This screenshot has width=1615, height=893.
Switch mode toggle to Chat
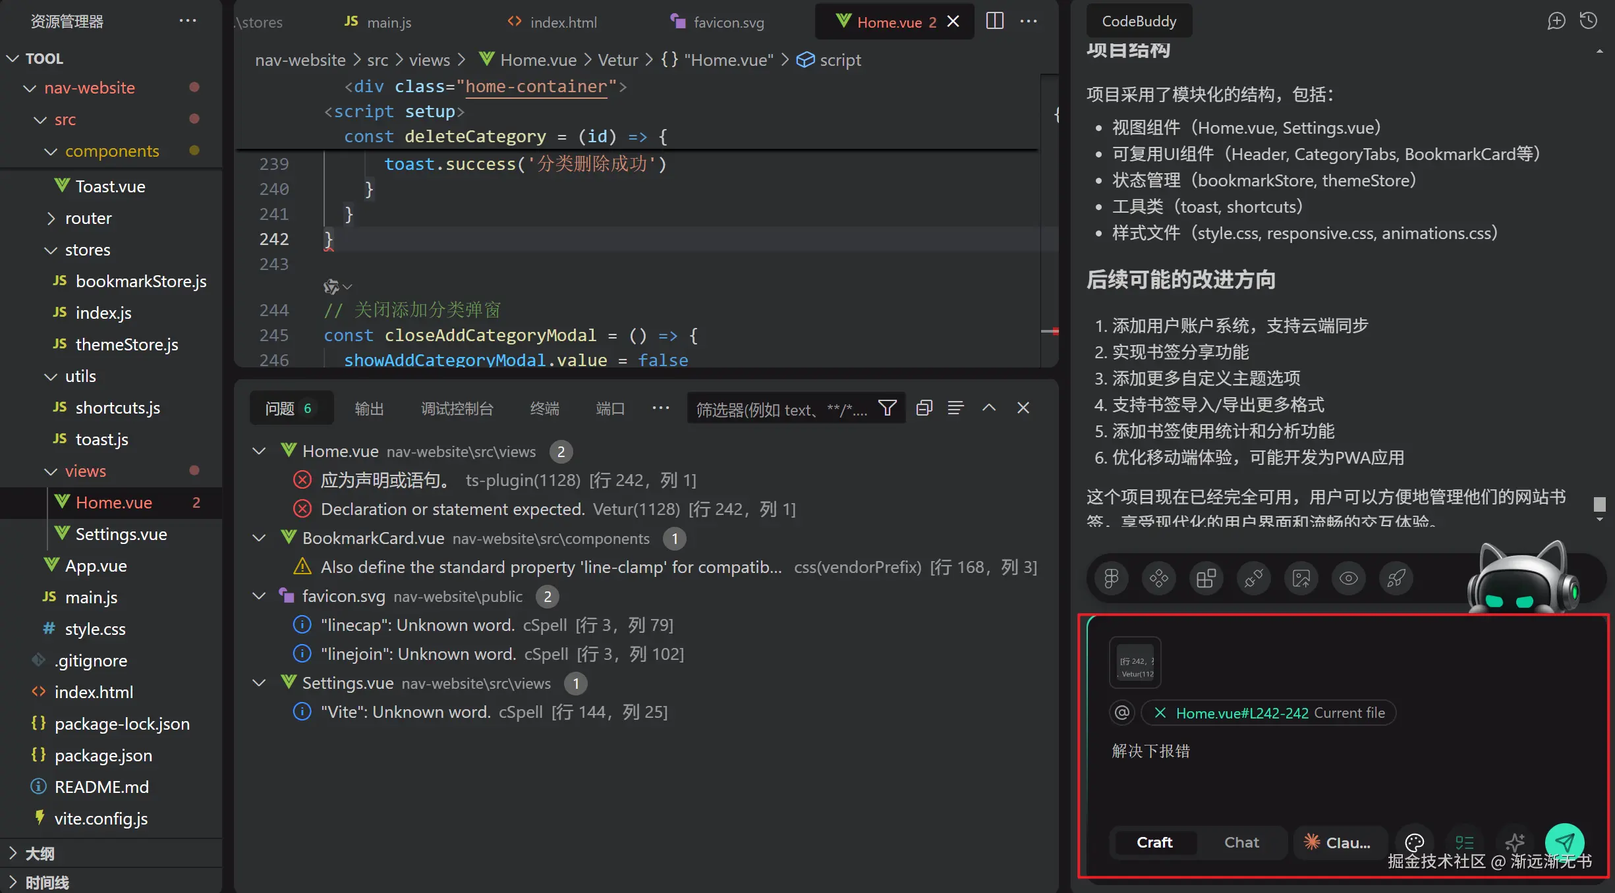1241,842
